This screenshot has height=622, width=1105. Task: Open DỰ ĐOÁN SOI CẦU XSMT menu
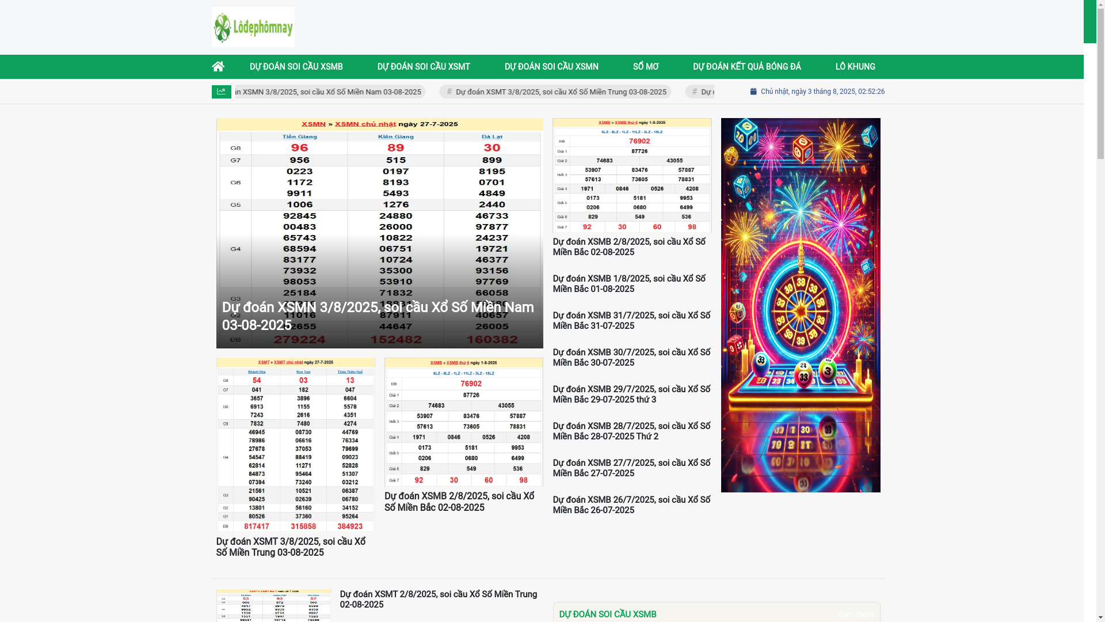(x=424, y=67)
